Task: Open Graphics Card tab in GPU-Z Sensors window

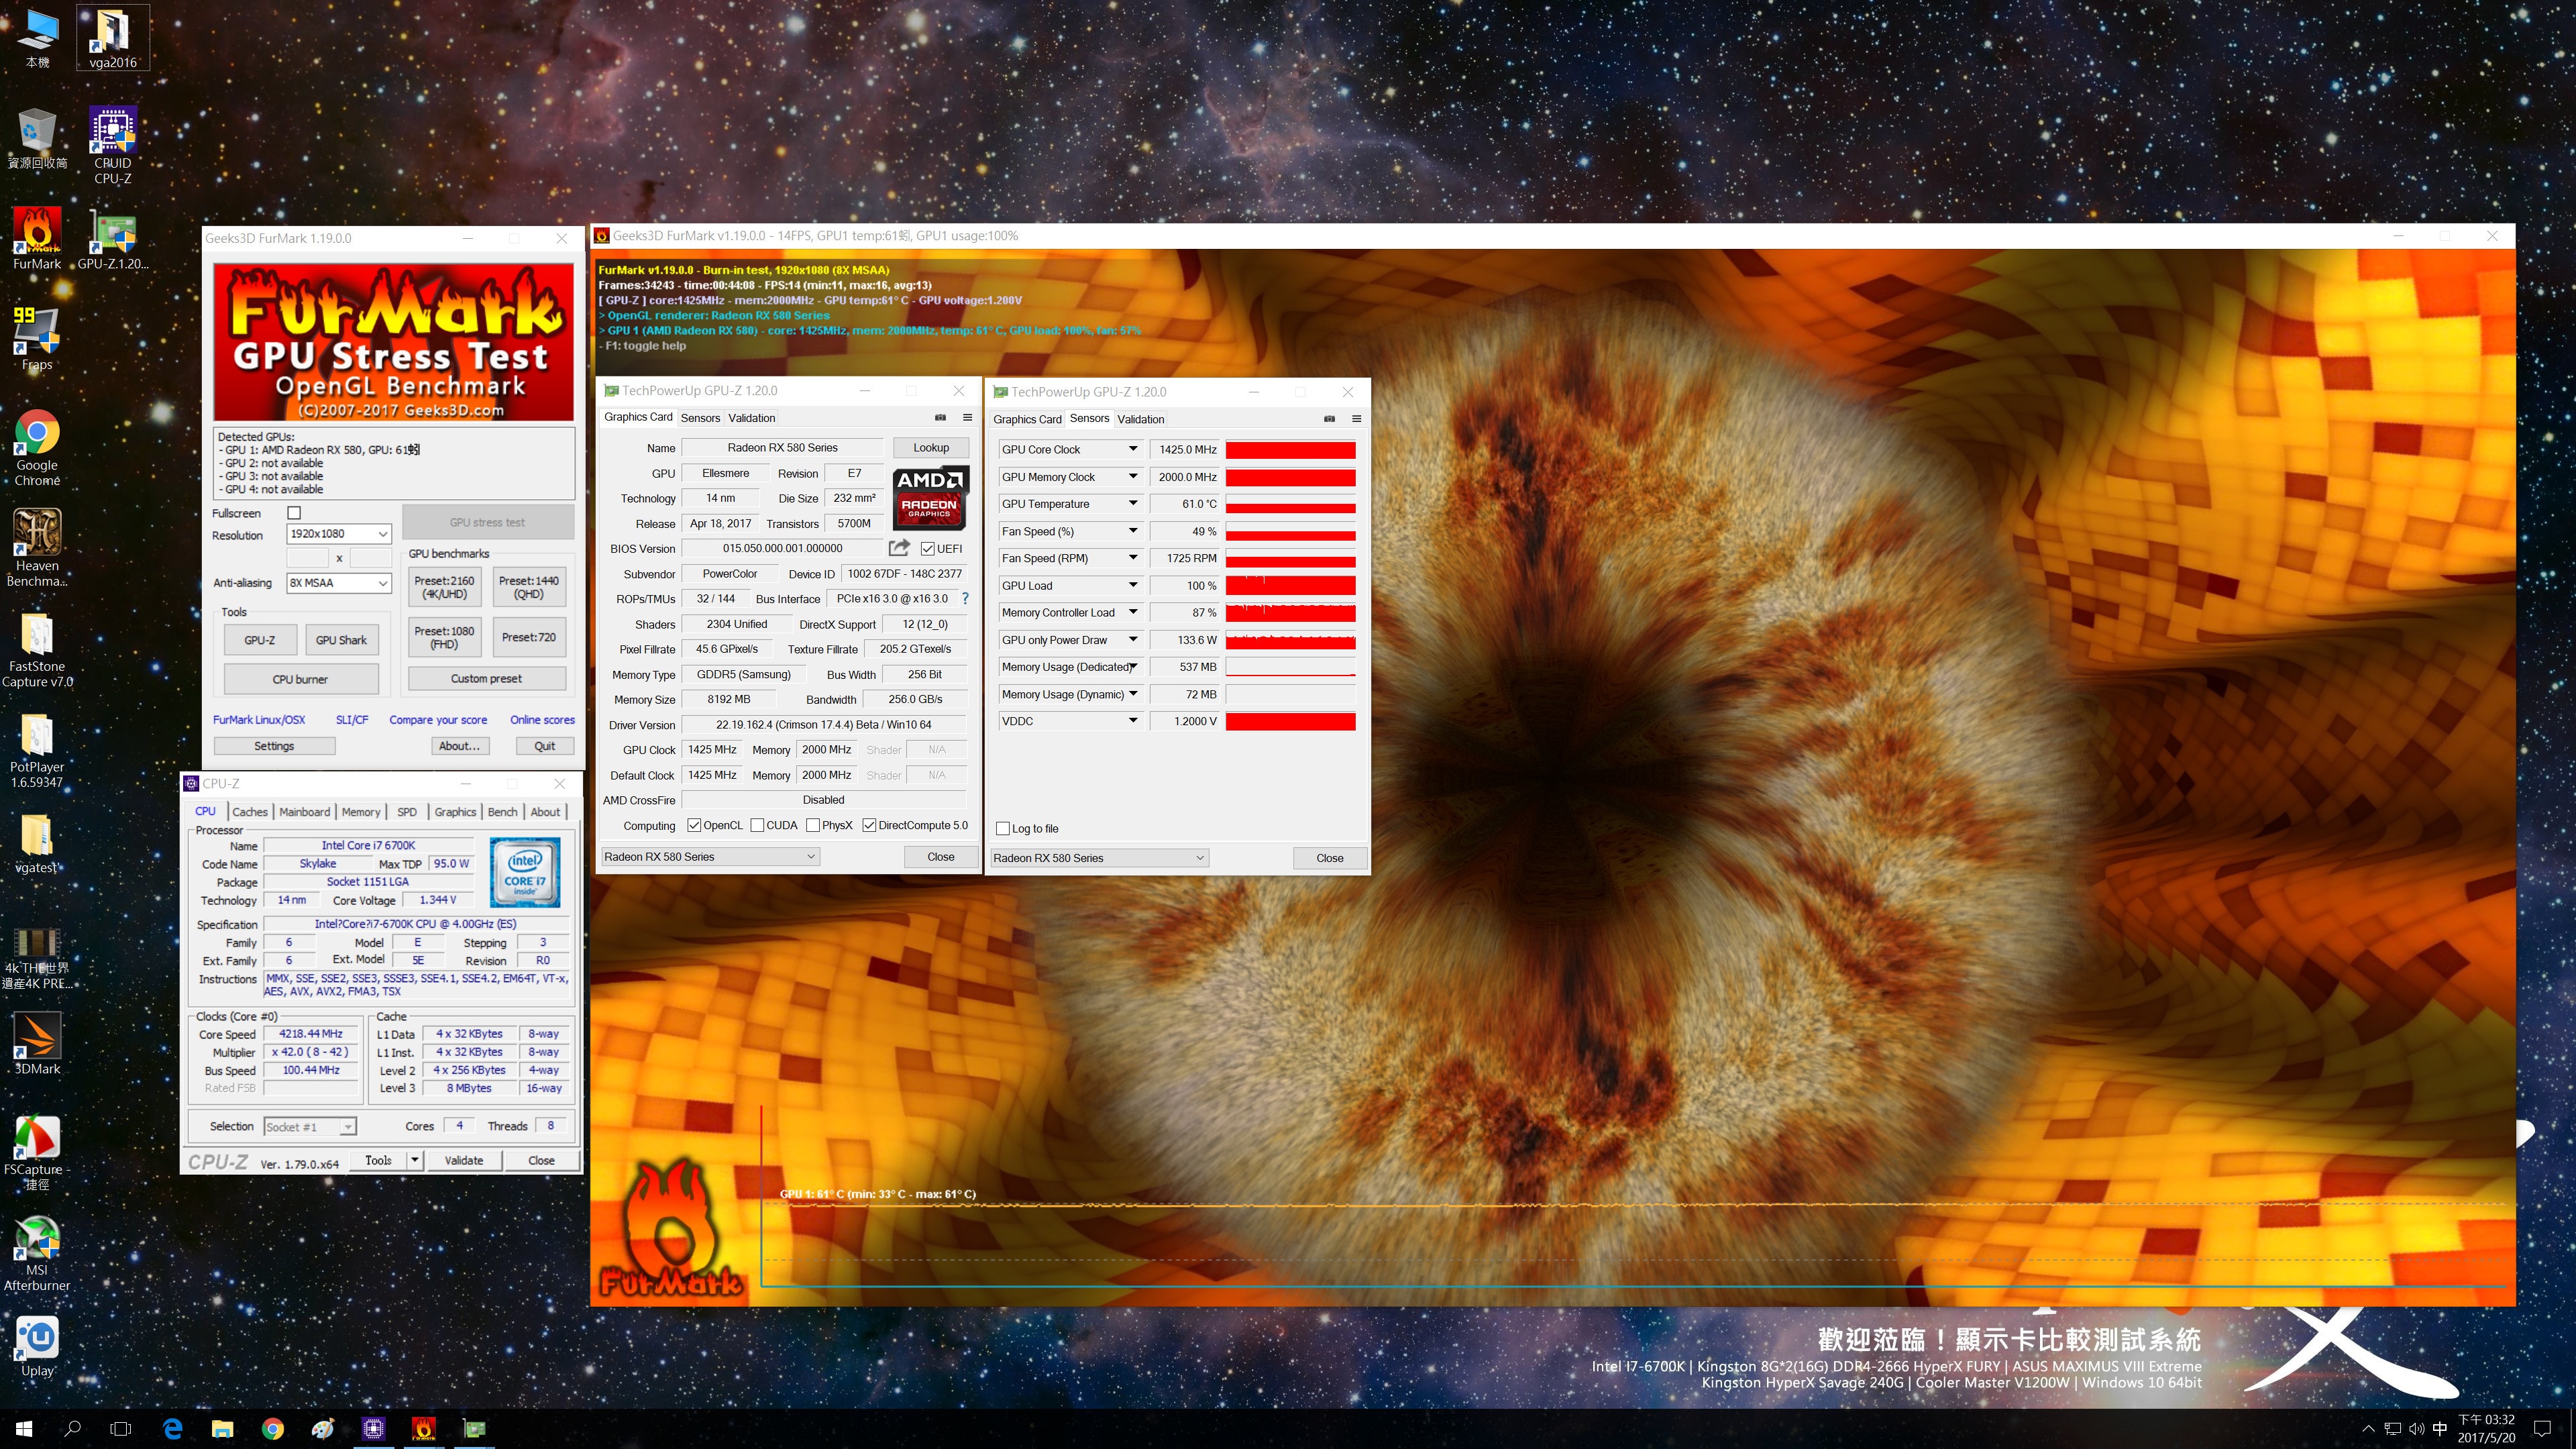Action: coord(1027,419)
